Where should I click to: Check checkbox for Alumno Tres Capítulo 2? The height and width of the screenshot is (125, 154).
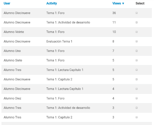pos(137,117)
